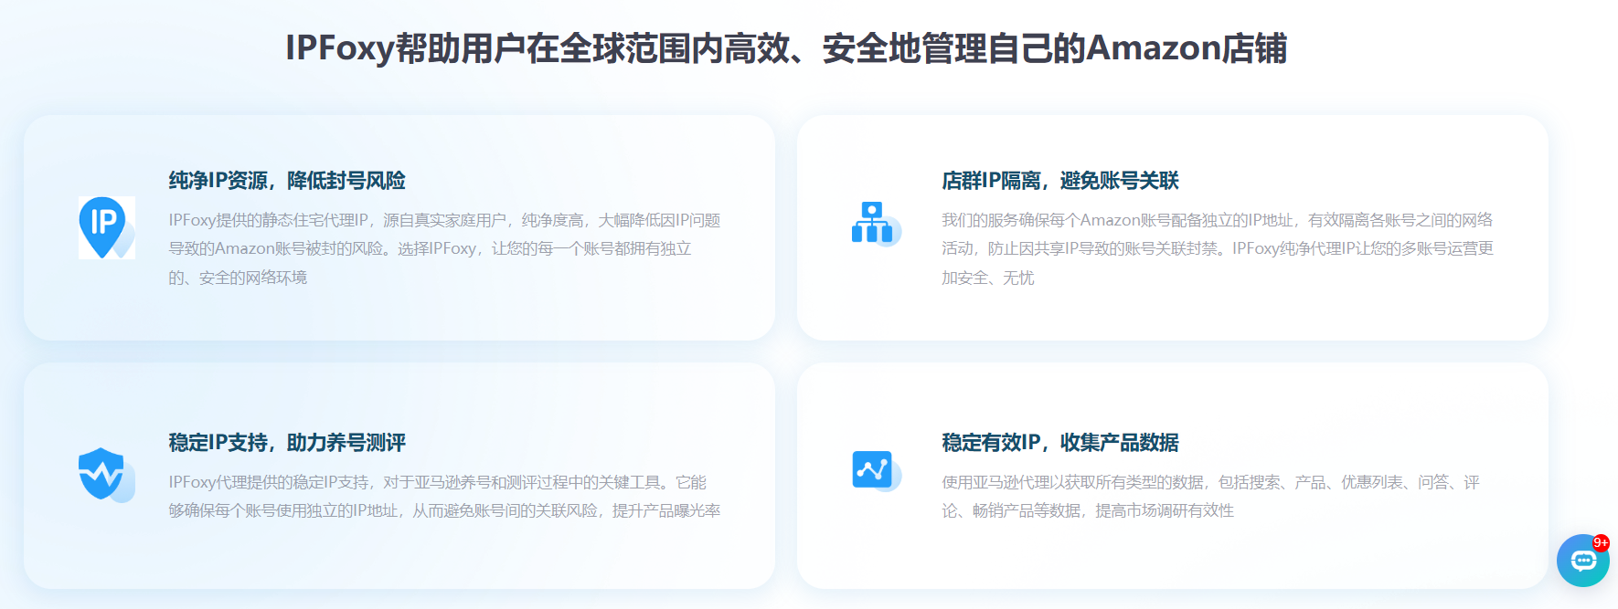Click the shield with pulse line icon
The image size is (1618, 609).
pos(106,475)
